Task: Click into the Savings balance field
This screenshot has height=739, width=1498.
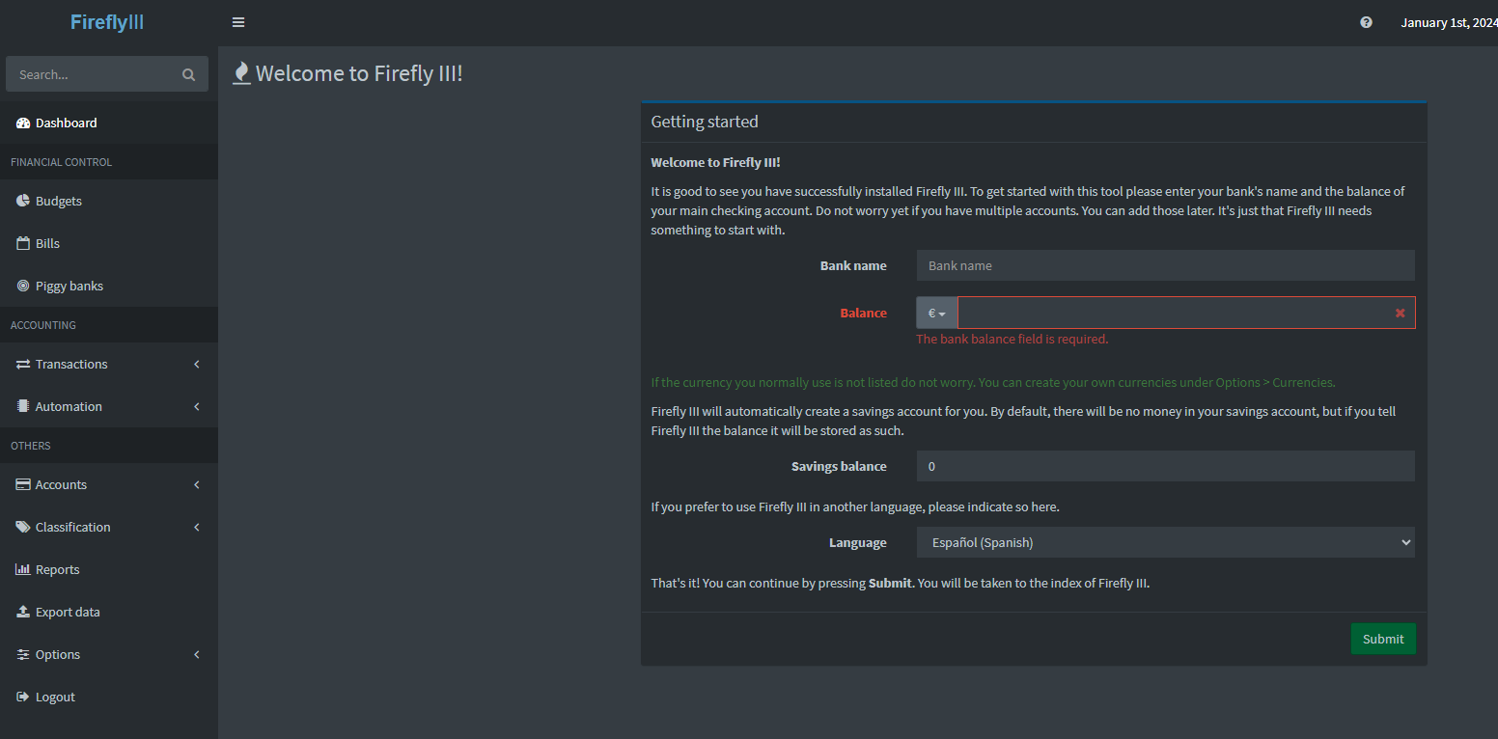Action: (x=1165, y=466)
